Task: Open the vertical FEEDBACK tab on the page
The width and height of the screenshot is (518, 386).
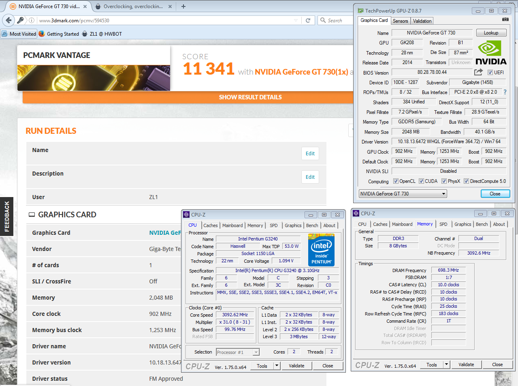Action: 6,217
